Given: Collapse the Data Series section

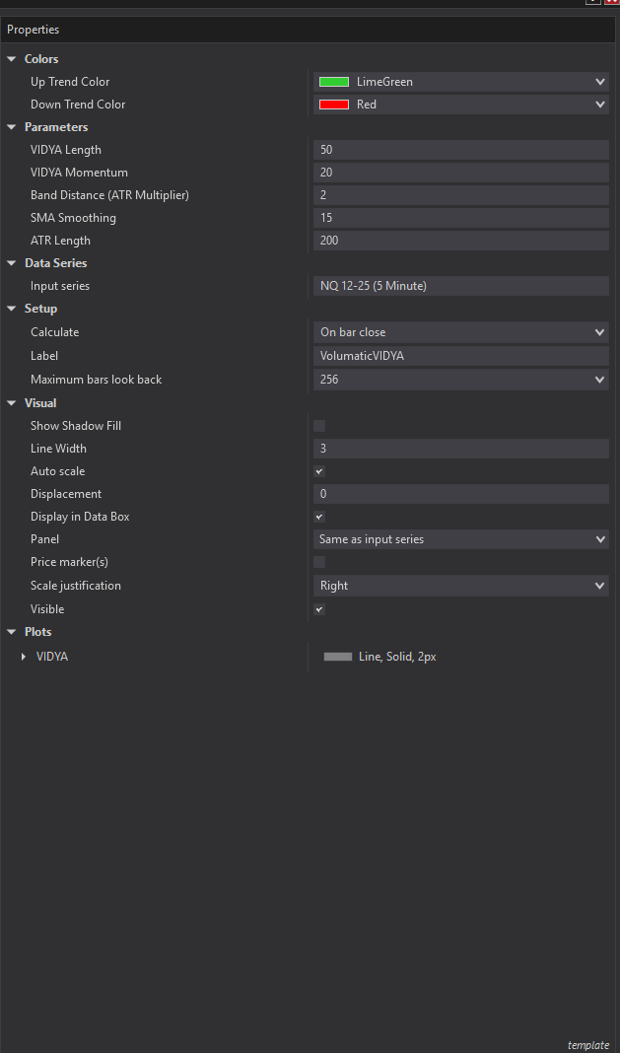Looking at the screenshot, I should coord(12,263).
